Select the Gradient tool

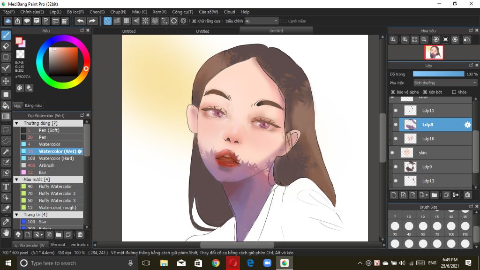[6, 116]
